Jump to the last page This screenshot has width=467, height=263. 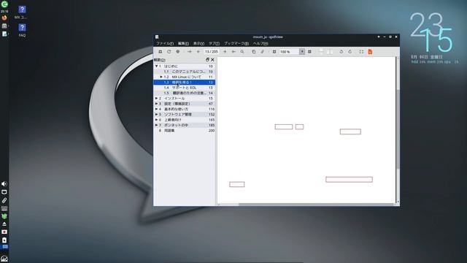[x=233, y=52]
